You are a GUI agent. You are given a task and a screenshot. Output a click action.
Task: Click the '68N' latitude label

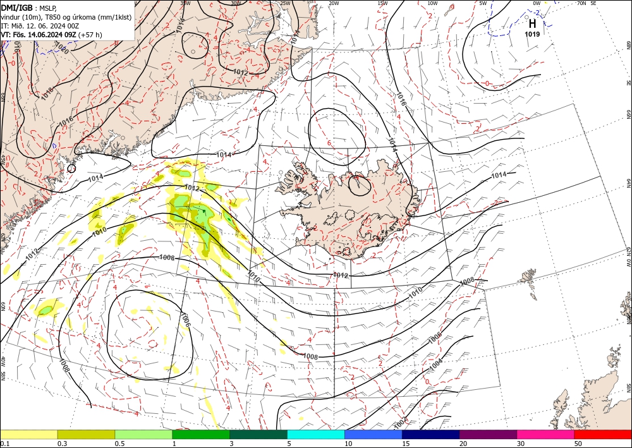628,45
